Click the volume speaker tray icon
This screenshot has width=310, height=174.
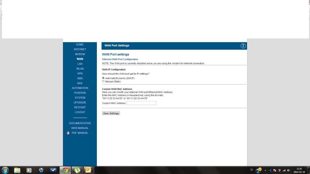pyautogui.click(x=289, y=170)
